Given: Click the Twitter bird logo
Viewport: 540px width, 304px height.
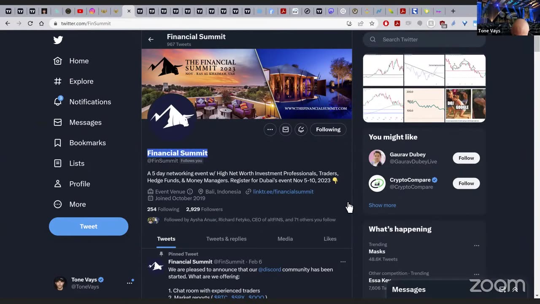Looking at the screenshot, I should 58,40.
